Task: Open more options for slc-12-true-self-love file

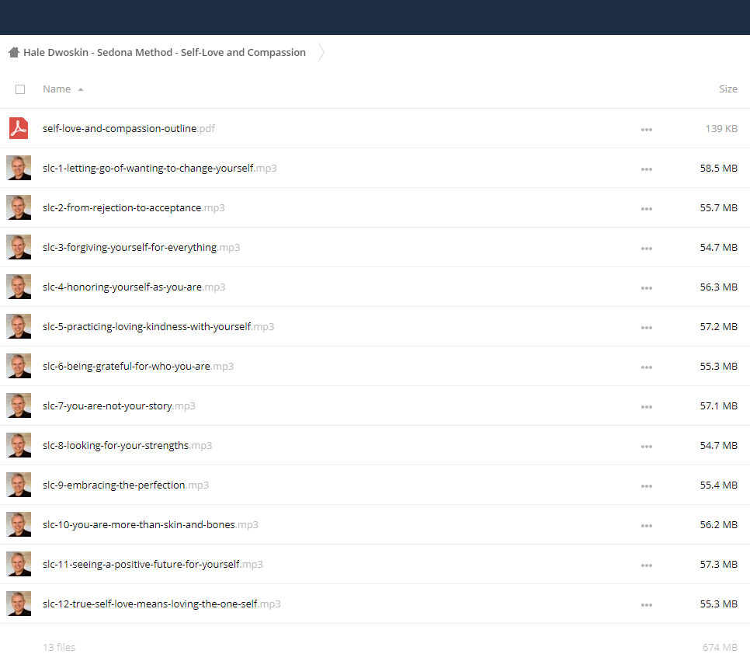Action: 647,607
